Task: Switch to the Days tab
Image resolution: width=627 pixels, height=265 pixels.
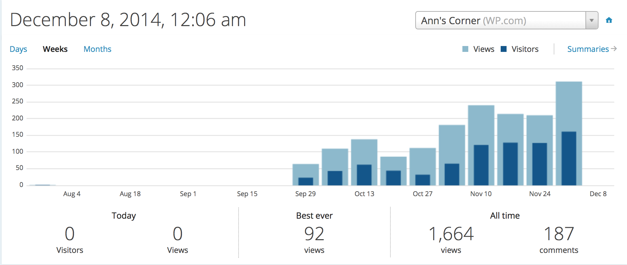Action: point(18,49)
